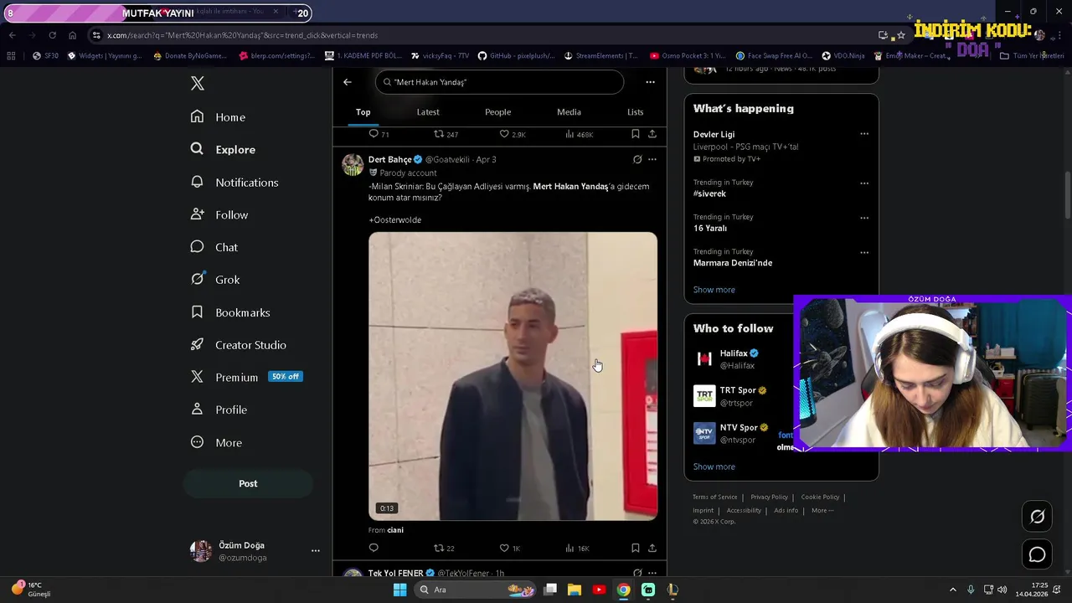The width and height of the screenshot is (1072, 603).
Task: Open options for 16 Yaralı trend
Action: [x=864, y=218]
